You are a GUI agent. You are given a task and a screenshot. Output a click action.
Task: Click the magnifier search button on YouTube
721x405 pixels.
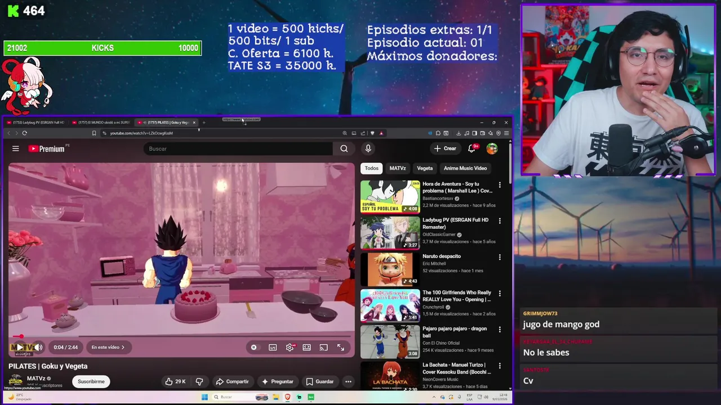344,148
